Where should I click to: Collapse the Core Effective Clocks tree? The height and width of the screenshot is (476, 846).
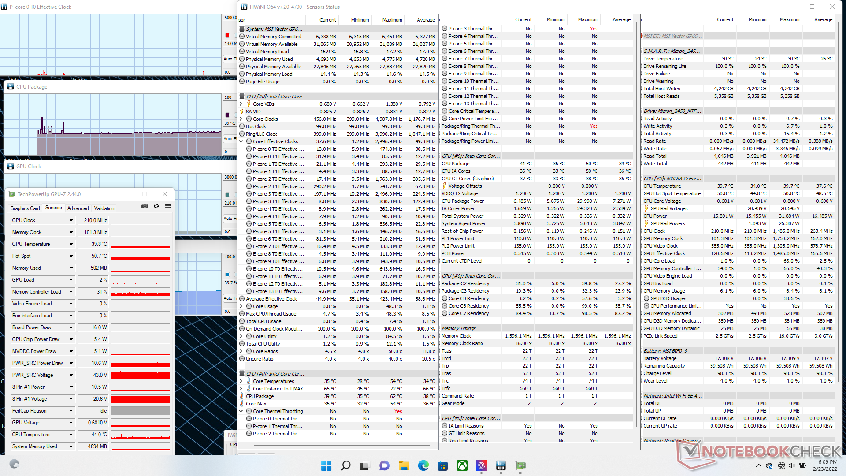pyautogui.click(x=241, y=141)
